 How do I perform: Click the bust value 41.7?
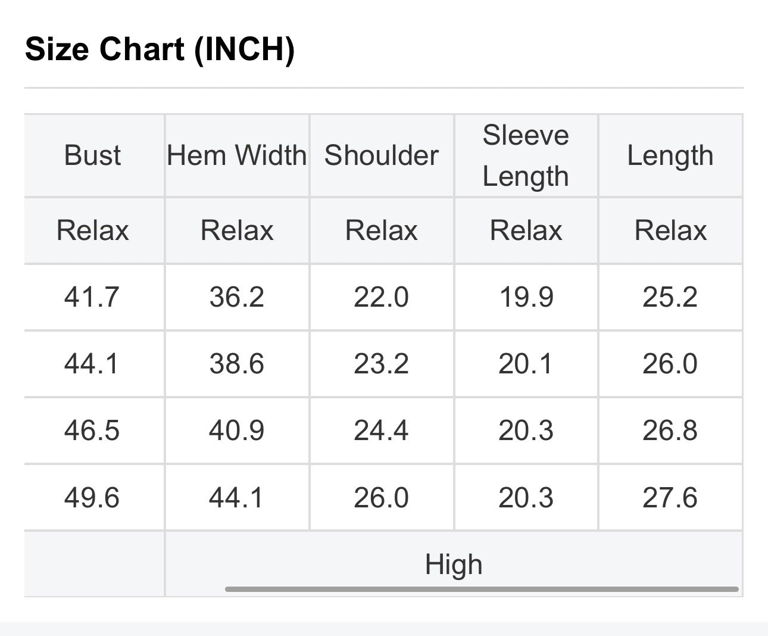(x=92, y=297)
